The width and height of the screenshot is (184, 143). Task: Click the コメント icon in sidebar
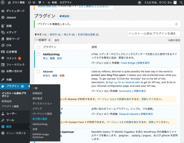3,58
